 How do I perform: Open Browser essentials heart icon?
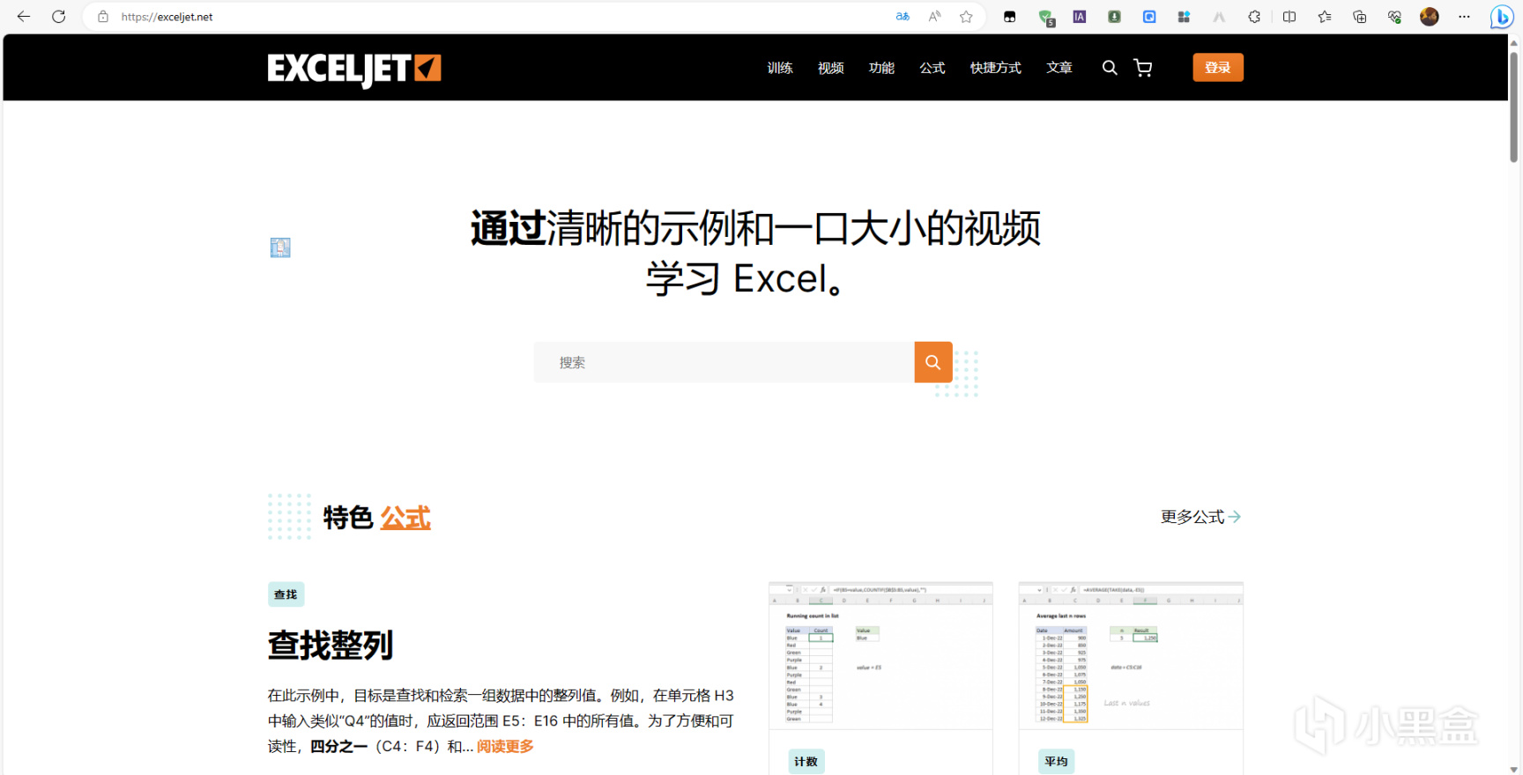tap(1394, 17)
